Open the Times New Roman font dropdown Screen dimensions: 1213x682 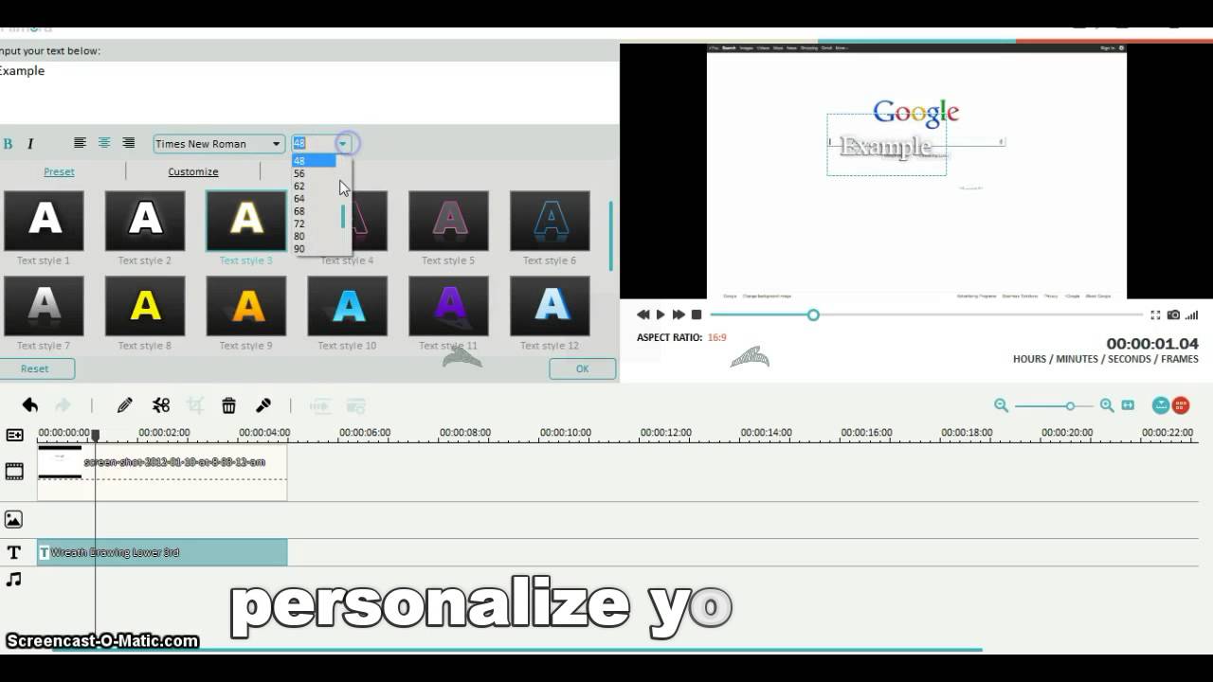click(219, 144)
